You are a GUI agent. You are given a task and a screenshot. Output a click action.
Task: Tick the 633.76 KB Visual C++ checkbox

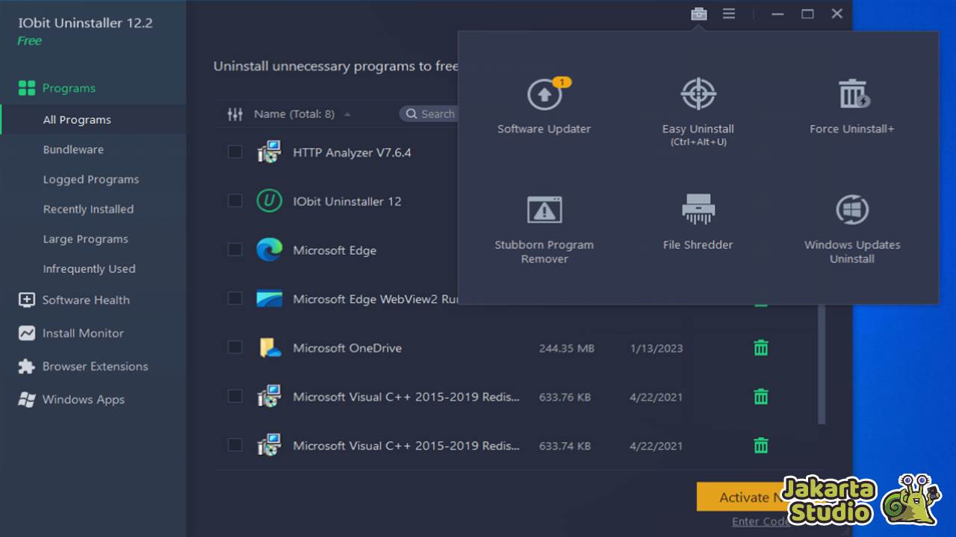pos(235,396)
